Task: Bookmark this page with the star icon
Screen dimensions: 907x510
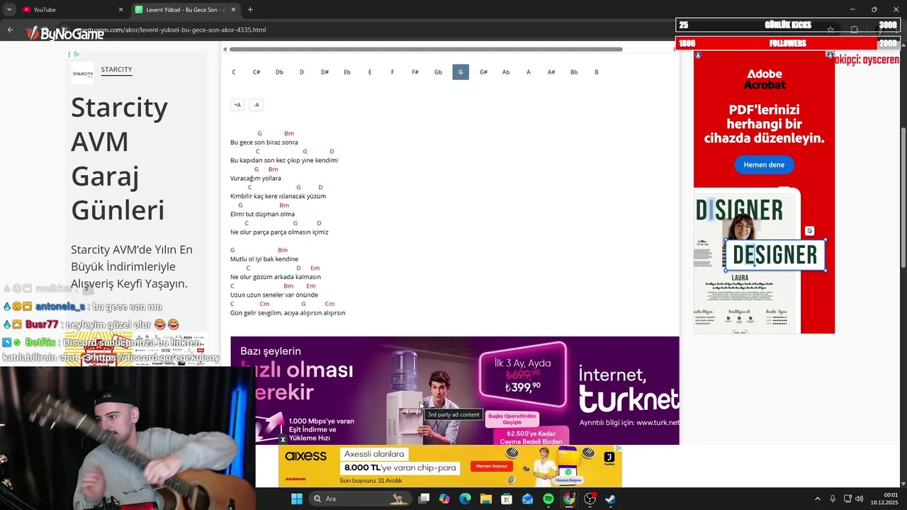Action: [830, 30]
